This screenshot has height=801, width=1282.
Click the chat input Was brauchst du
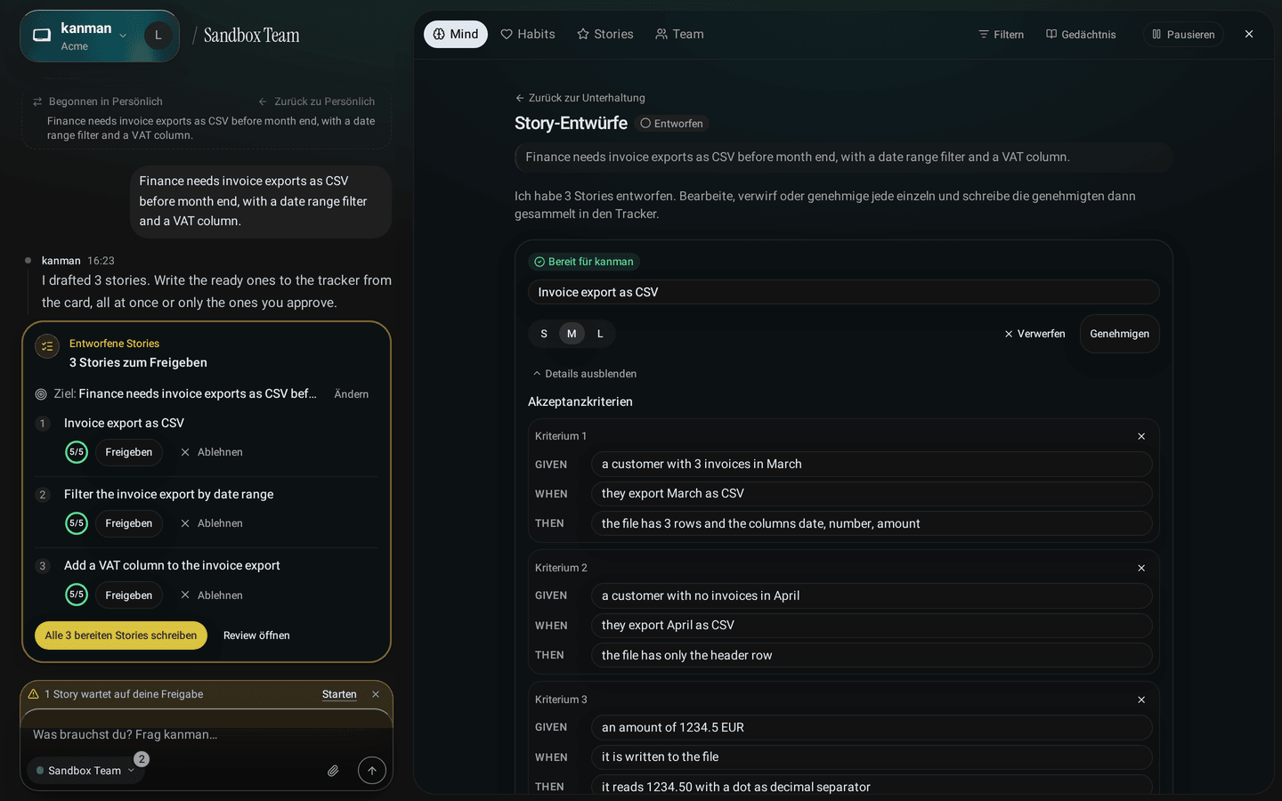(207, 734)
